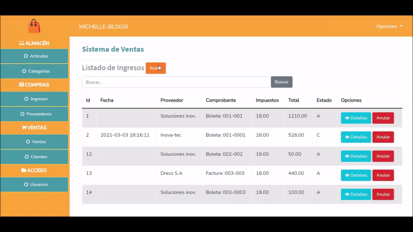Anular the Dress S.A Factura row

[383, 175]
